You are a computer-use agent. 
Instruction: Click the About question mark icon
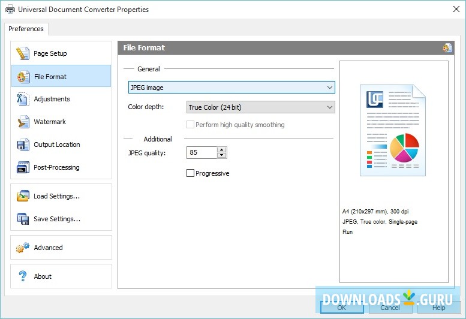click(23, 276)
